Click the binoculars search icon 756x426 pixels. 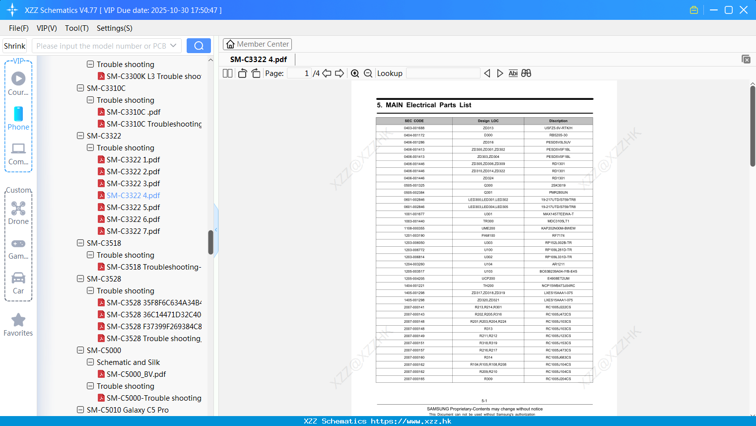tap(526, 73)
